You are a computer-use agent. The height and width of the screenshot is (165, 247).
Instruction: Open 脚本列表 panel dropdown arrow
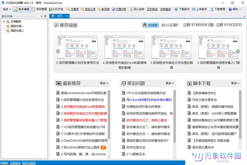pos(42,16)
